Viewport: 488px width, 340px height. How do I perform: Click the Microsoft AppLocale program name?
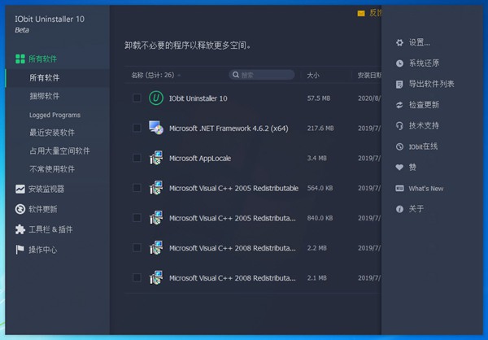tap(200, 158)
